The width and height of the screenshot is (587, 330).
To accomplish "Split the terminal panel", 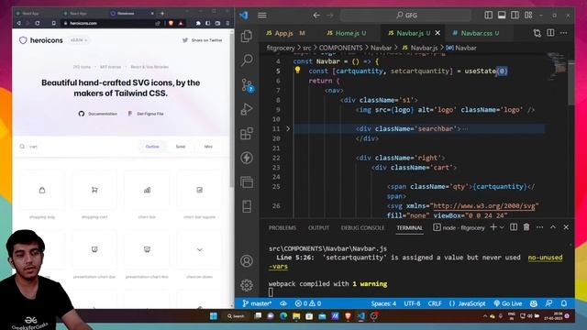I will pyautogui.click(x=514, y=227).
